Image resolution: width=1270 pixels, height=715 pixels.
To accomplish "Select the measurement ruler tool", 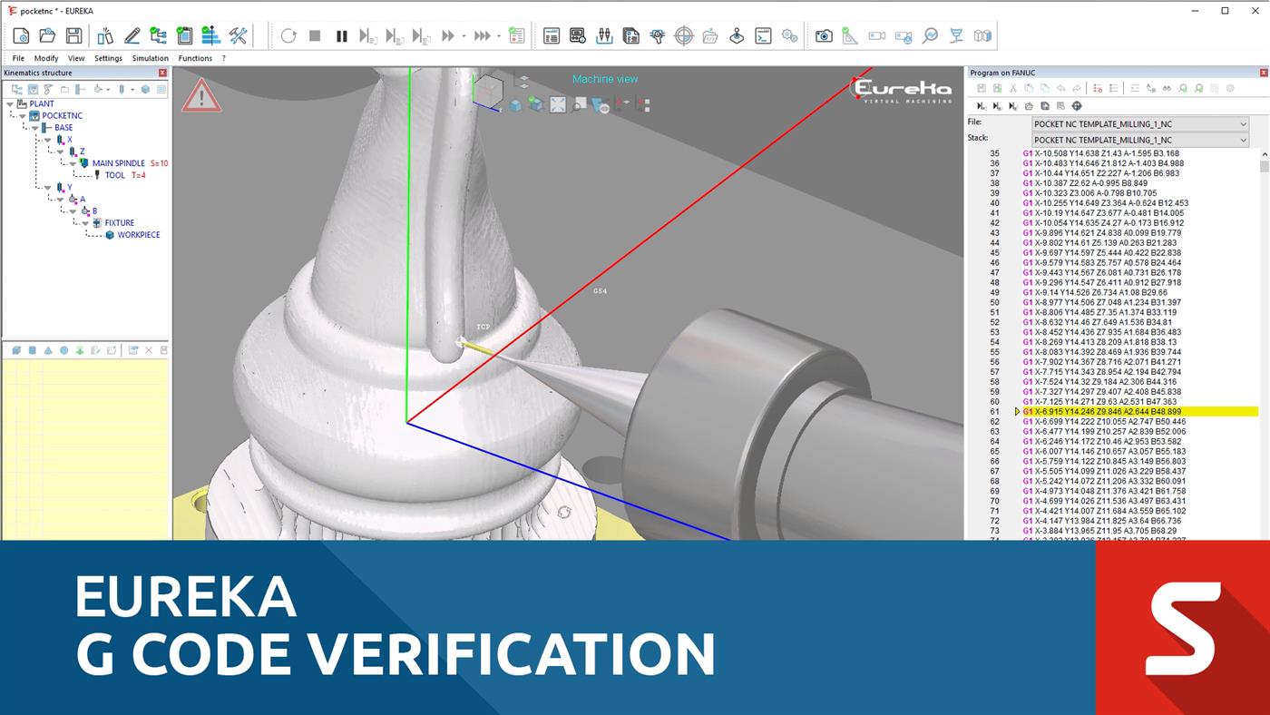I will pos(850,36).
